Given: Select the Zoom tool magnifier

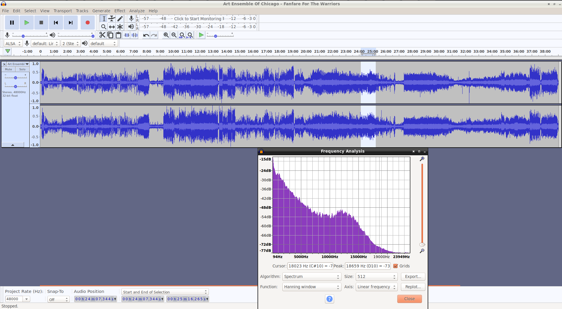Looking at the screenshot, I should pos(104,27).
